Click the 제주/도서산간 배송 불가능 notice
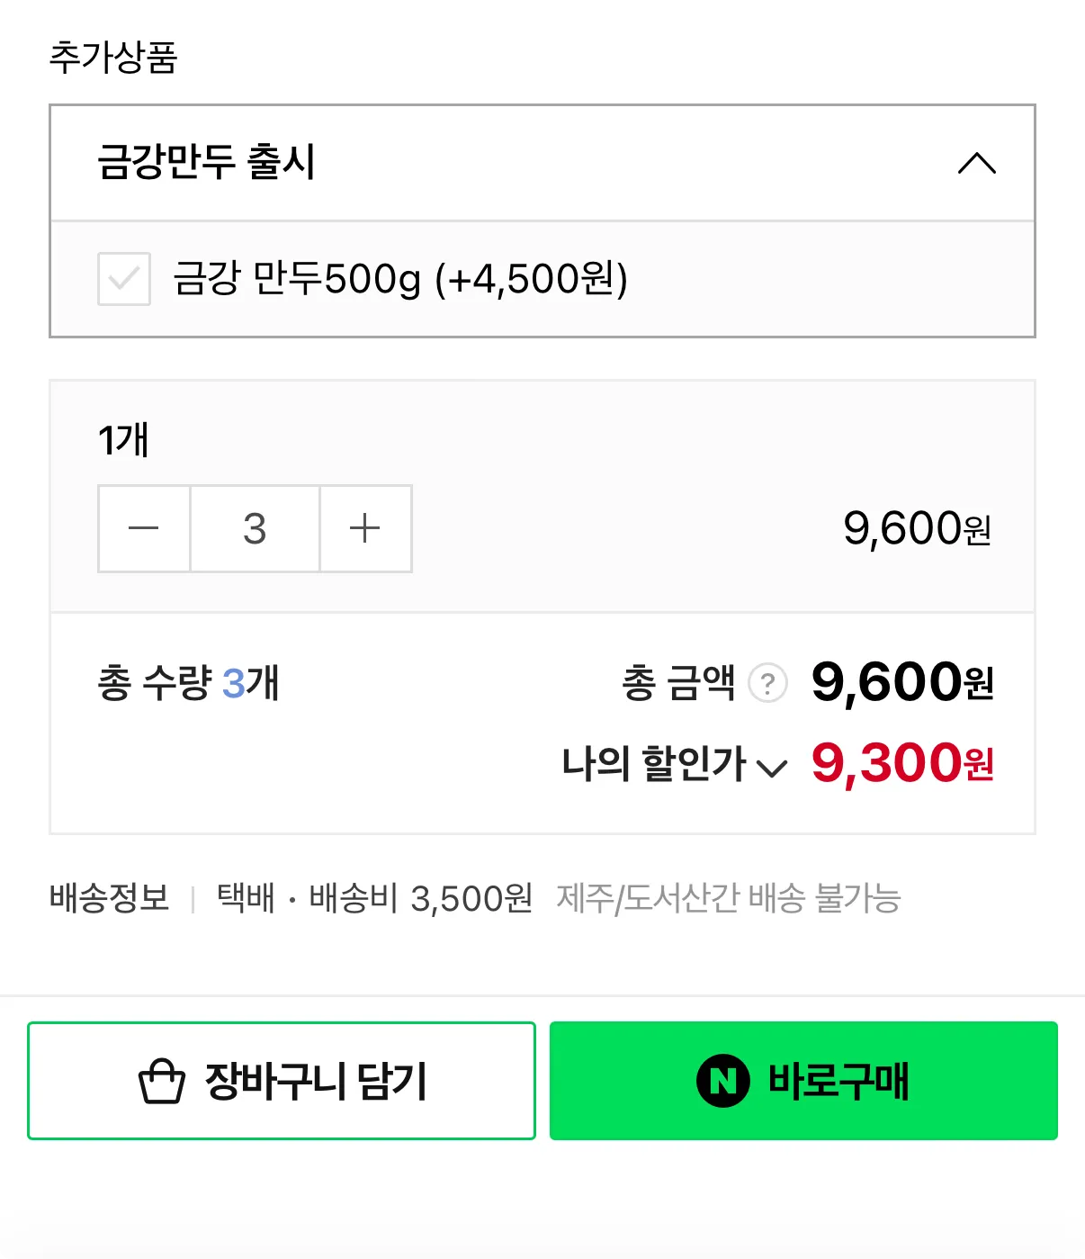This screenshot has height=1259, width=1085. click(x=728, y=898)
